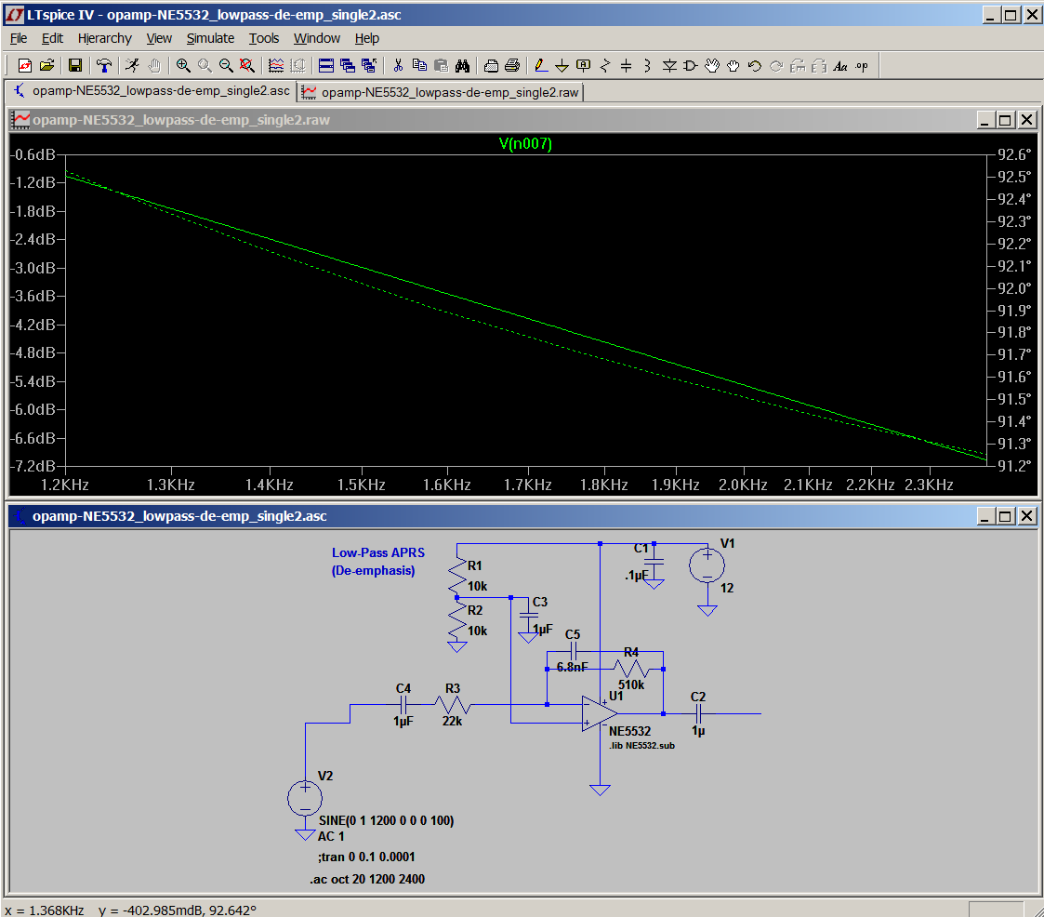Image resolution: width=1044 pixels, height=917 pixels.
Task: Open the Hierarchy menu
Action: [104, 38]
